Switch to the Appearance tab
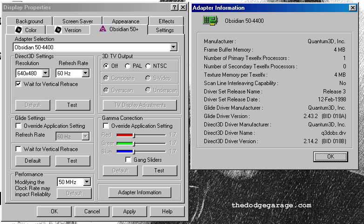 [126, 21]
